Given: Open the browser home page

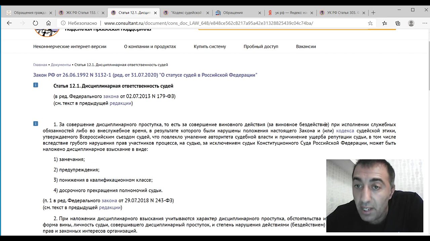Looking at the screenshot, I should point(48,23).
